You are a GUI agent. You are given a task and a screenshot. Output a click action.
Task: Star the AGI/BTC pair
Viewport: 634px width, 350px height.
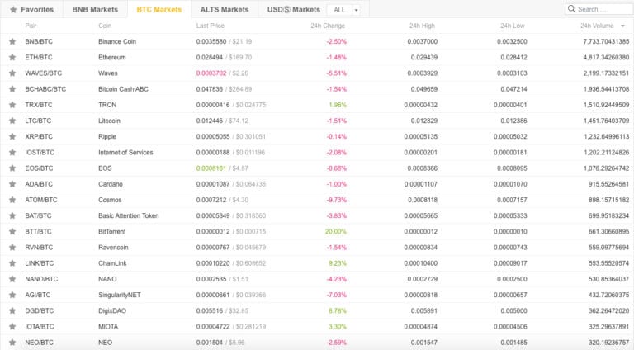click(x=12, y=295)
